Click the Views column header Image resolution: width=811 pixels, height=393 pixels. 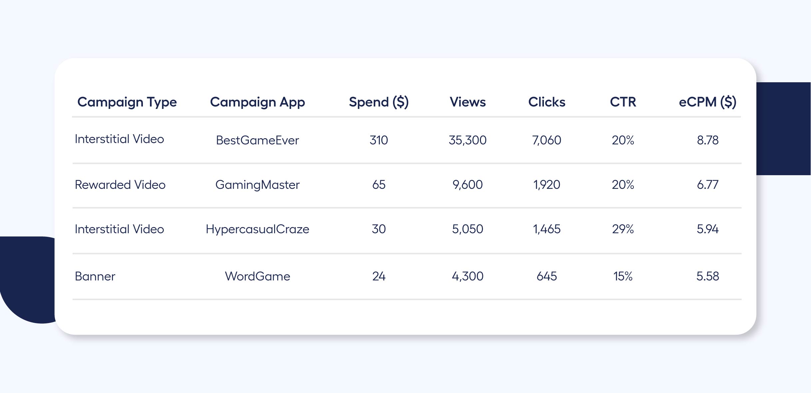pos(468,102)
